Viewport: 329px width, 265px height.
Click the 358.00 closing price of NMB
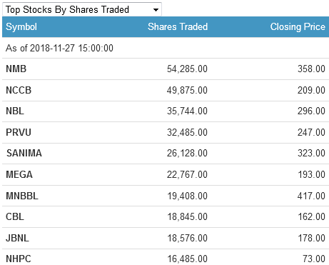coord(311,69)
